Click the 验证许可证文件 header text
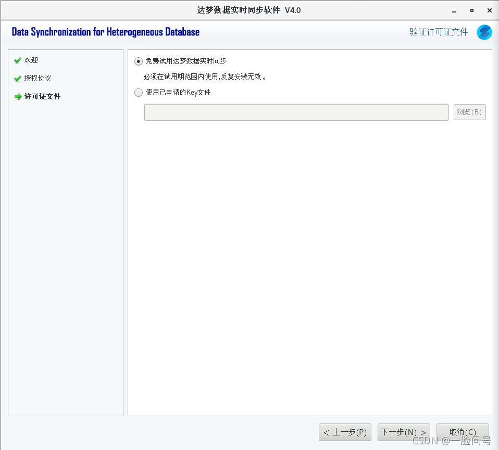The width and height of the screenshot is (499, 450). pyautogui.click(x=439, y=32)
